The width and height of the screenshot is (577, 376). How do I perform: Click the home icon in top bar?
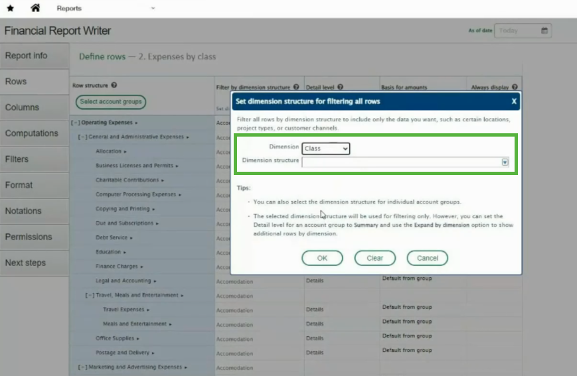point(35,9)
